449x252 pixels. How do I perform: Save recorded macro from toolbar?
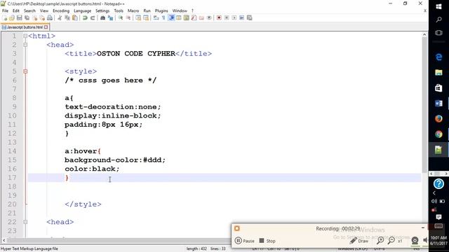250,17
